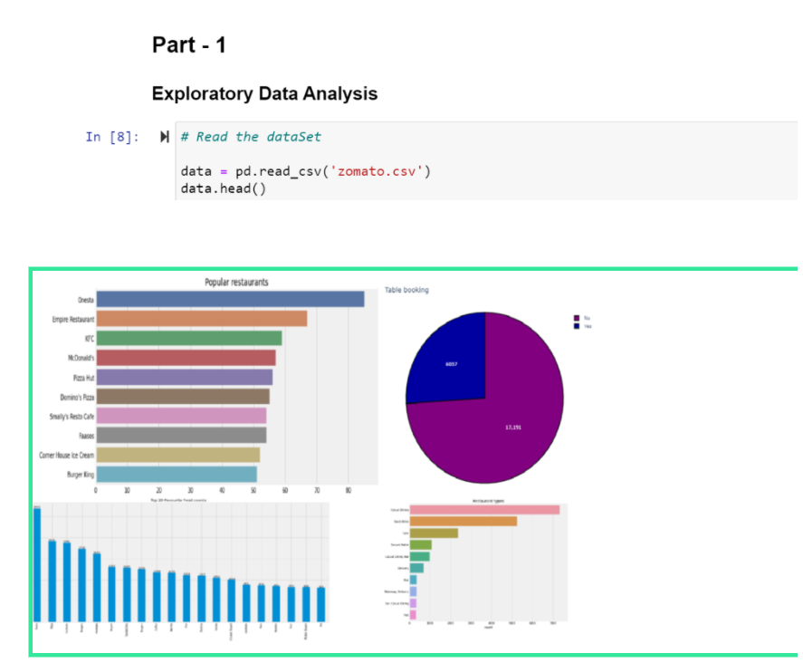Click the Empire Restaurant orange bar
Screen dimensions: 803x663
202,319
